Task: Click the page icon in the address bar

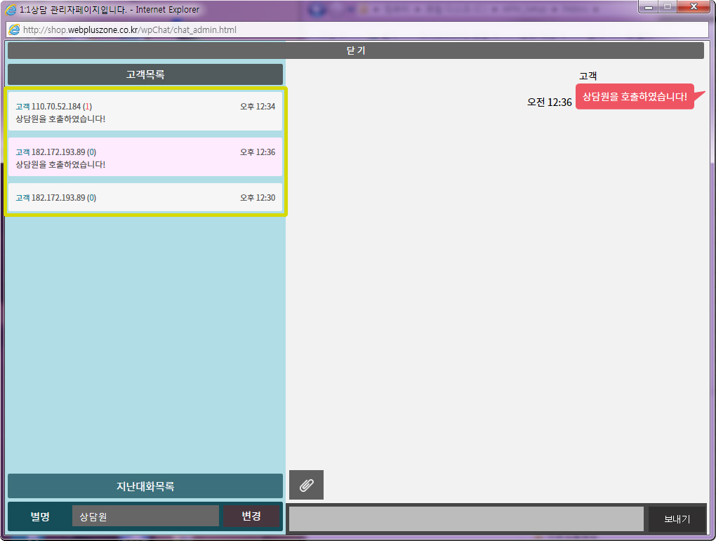Action: pyautogui.click(x=14, y=30)
